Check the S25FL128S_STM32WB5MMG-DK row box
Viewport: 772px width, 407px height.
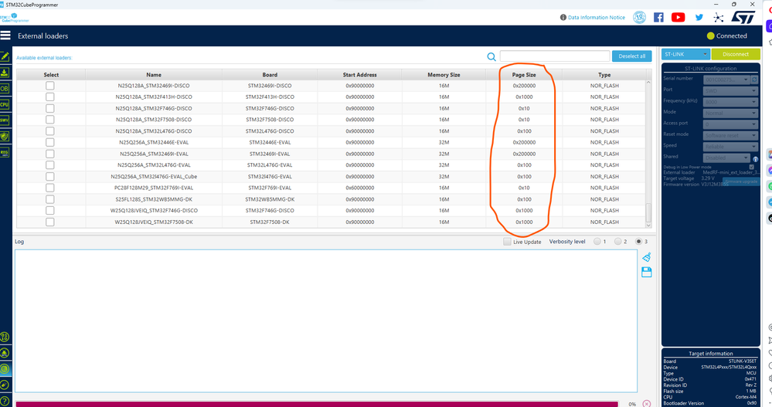49,199
